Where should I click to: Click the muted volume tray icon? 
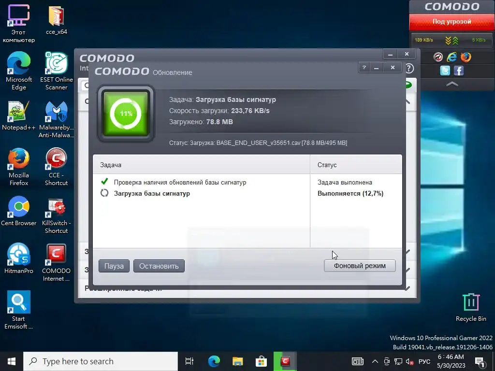click(409, 361)
